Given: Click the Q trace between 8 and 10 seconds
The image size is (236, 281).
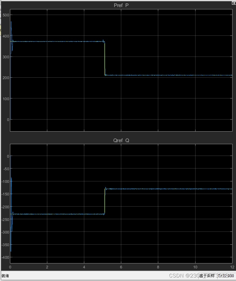Looking at the screenshot, I should pyautogui.click(x=177, y=189).
